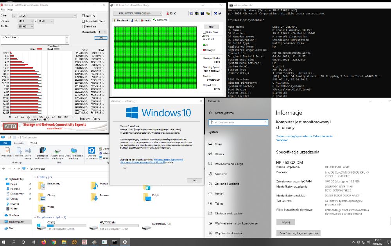Select Dźwięk in Settings sidebar
Viewport: 391px width, 246px height.
pyautogui.click(x=219, y=154)
